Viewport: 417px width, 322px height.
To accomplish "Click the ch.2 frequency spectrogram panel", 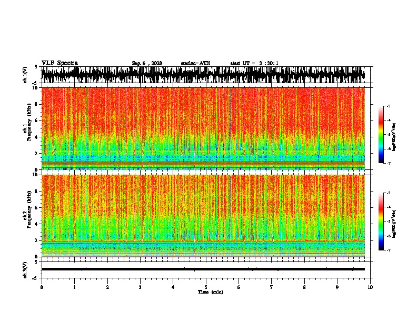I will tap(203, 216).
